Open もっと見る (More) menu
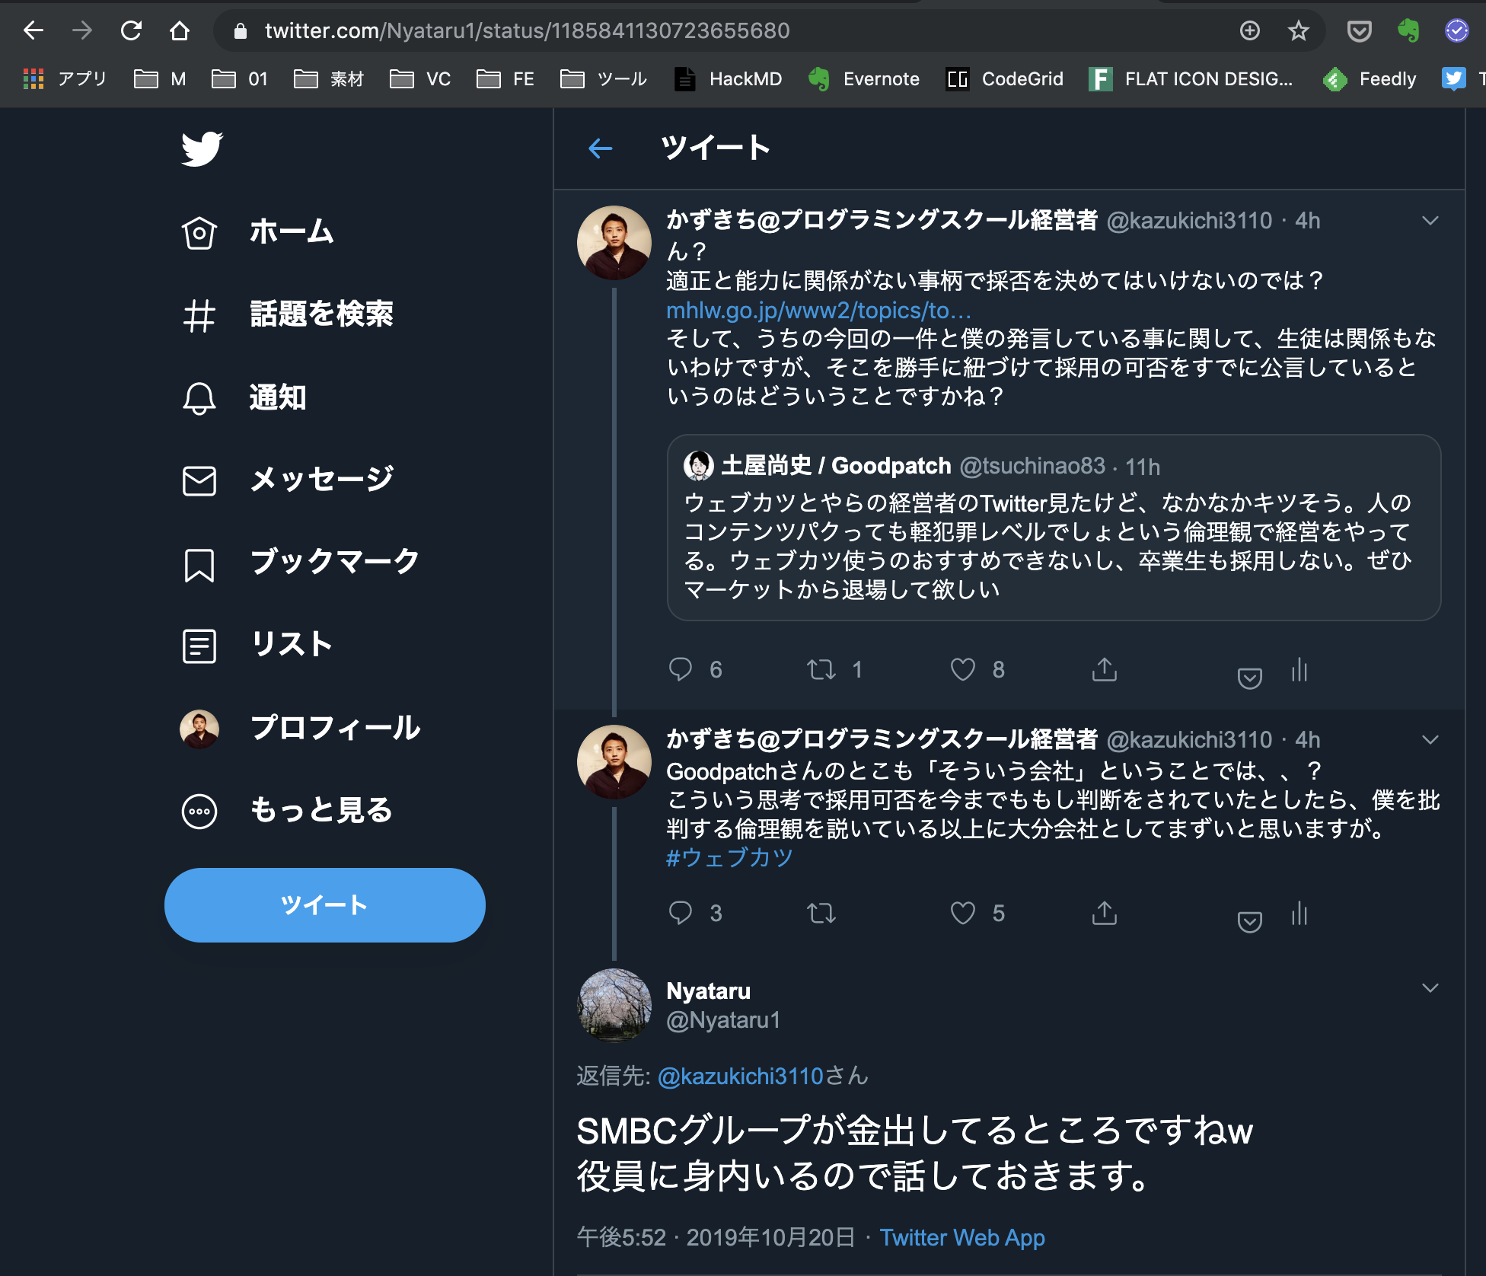 pos(320,811)
